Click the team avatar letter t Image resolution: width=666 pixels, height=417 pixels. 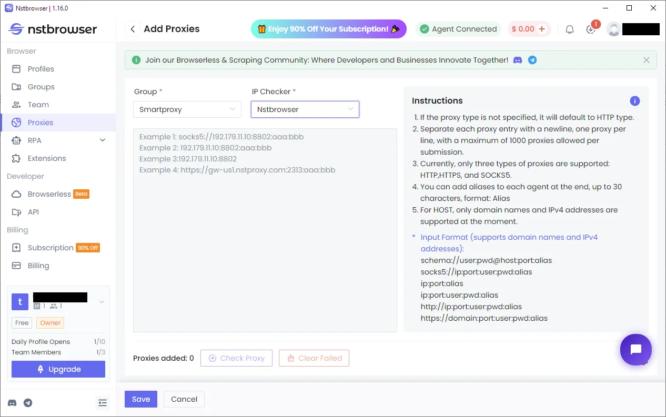pyautogui.click(x=20, y=302)
